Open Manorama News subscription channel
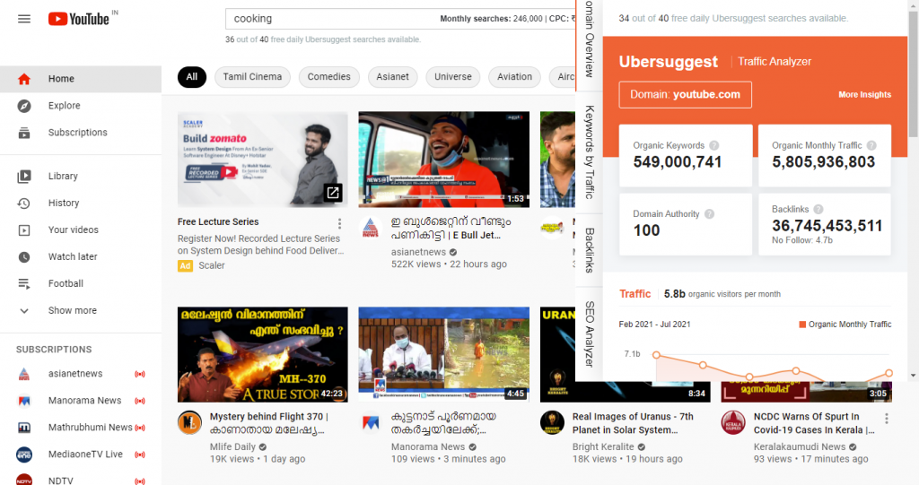The height and width of the screenshot is (485, 919). tap(81, 402)
